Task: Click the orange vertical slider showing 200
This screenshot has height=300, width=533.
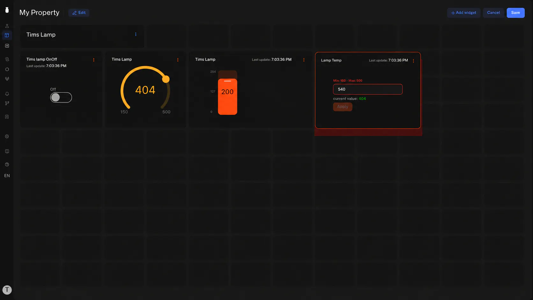Action: tap(228, 97)
